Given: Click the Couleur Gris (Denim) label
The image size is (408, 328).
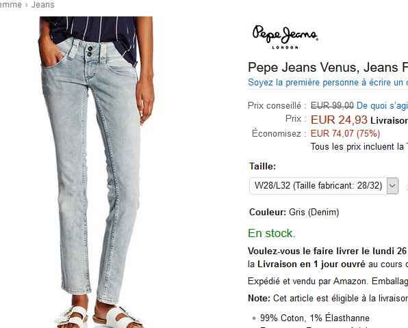Looking at the screenshot, I should 294,212.
